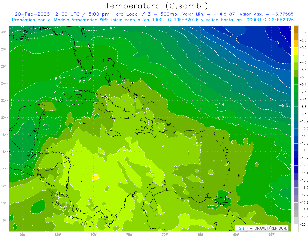This screenshot has width=308, height=238.
Task: Select 'Valor Max. = -3.77585' text
Action: [x=266, y=14]
